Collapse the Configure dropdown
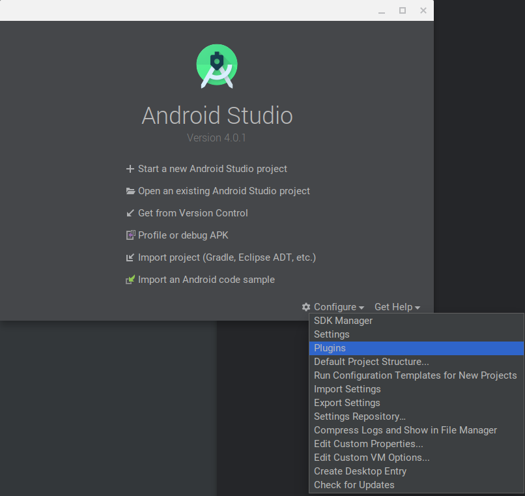525x496 pixels. pos(339,307)
